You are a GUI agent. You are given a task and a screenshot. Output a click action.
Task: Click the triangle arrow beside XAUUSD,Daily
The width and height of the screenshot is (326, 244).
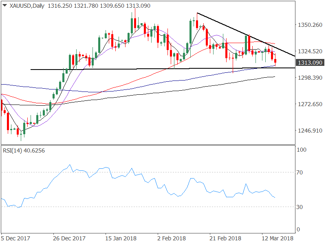[x=5, y=5]
